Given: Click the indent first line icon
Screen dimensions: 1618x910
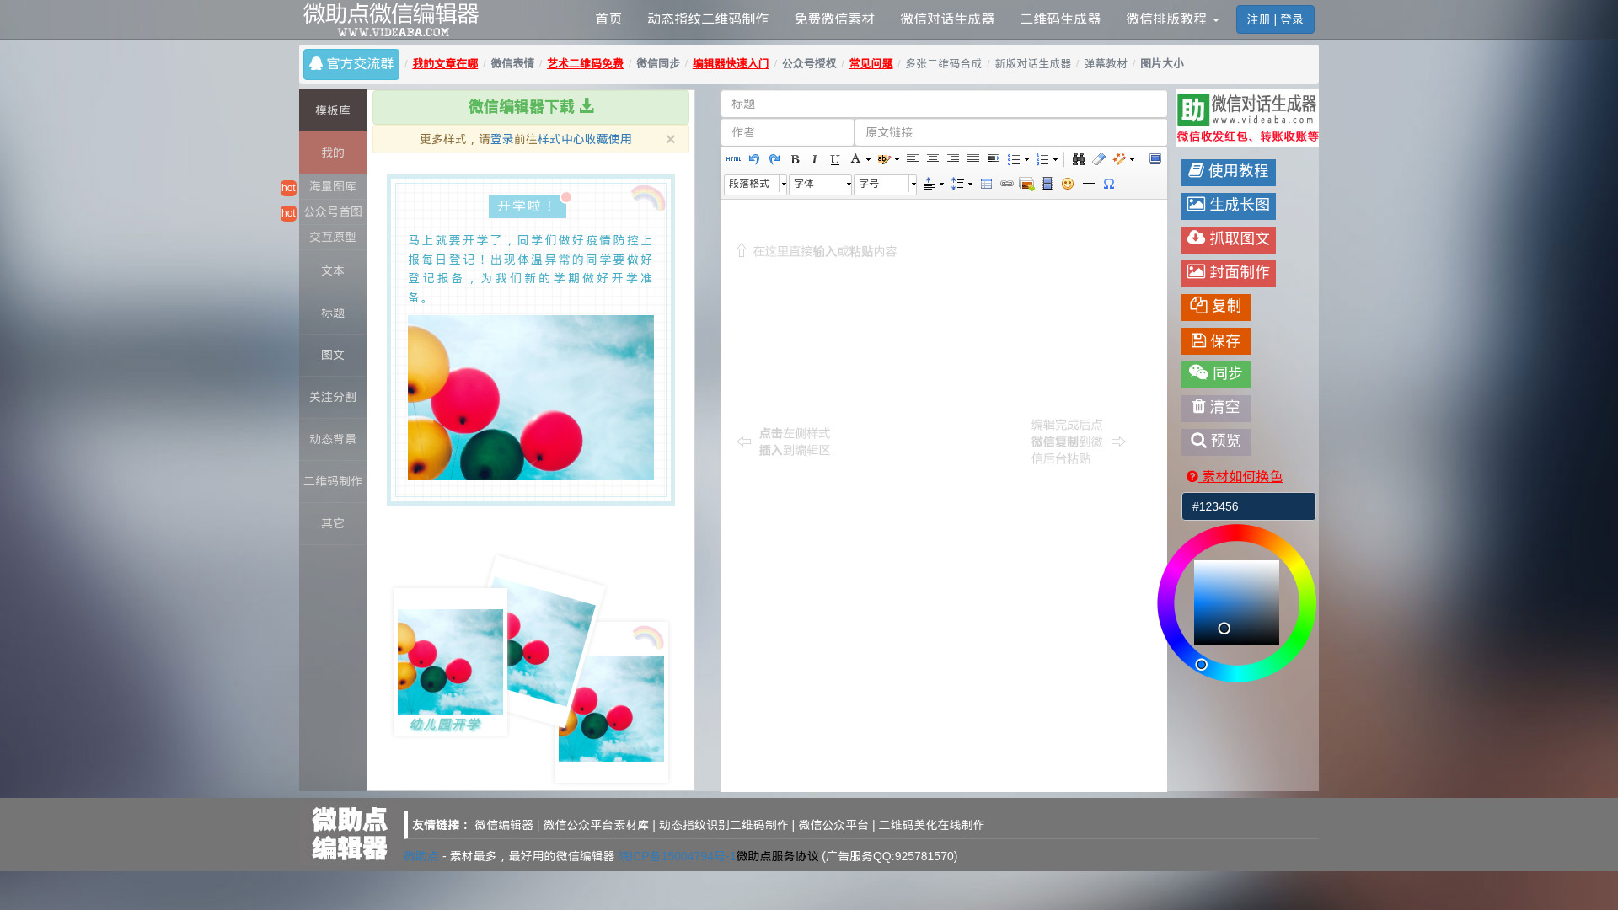Looking at the screenshot, I should click(994, 159).
